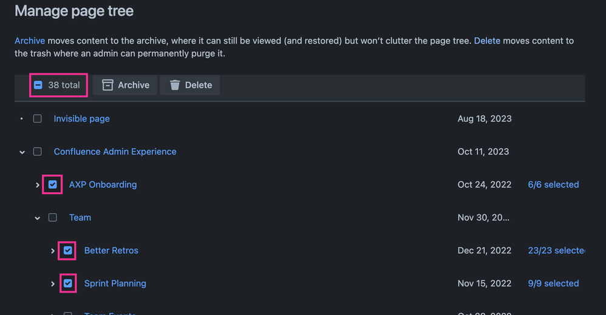Collapse the Team subtree
The image size is (606, 315).
[38, 218]
